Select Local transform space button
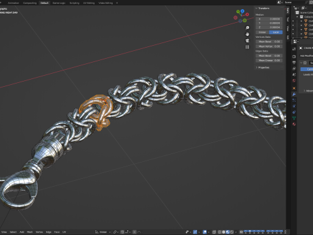 pos(276,32)
